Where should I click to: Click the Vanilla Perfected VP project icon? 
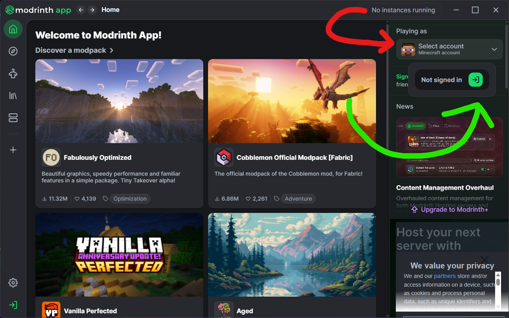pos(51,310)
